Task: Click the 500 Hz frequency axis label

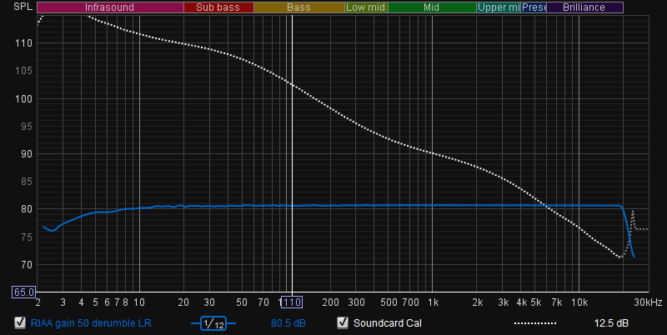Action: pyautogui.click(x=389, y=302)
